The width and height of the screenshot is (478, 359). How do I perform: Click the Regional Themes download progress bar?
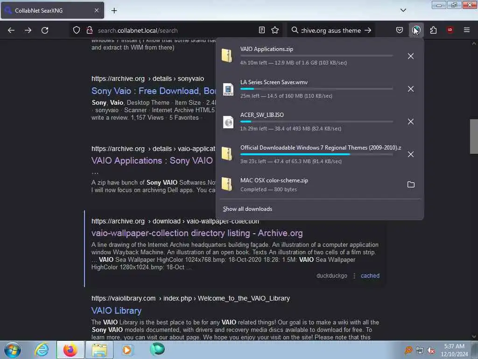click(316, 154)
